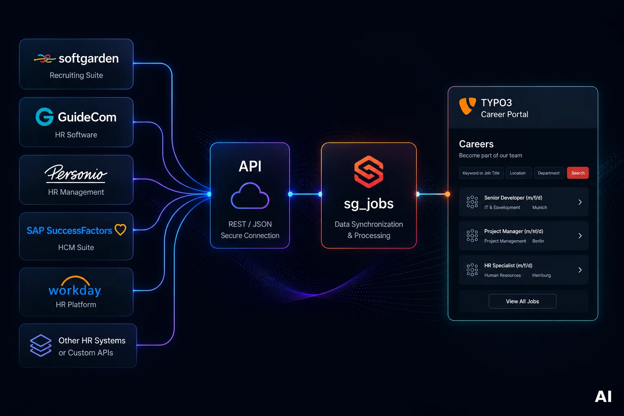Click the 'Data Synchronization' text

369,224
